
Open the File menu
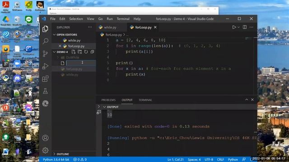tap(53, 19)
